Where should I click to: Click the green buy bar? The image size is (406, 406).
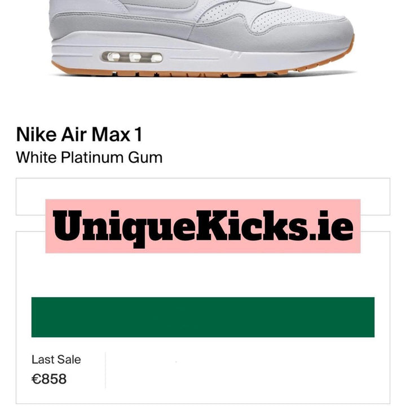pyautogui.click(x=203, y=317)
